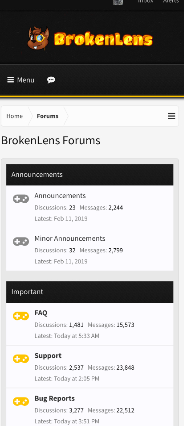Open Alerts in the top bar
The image size is (187, 426).
[x=171, y=1]
